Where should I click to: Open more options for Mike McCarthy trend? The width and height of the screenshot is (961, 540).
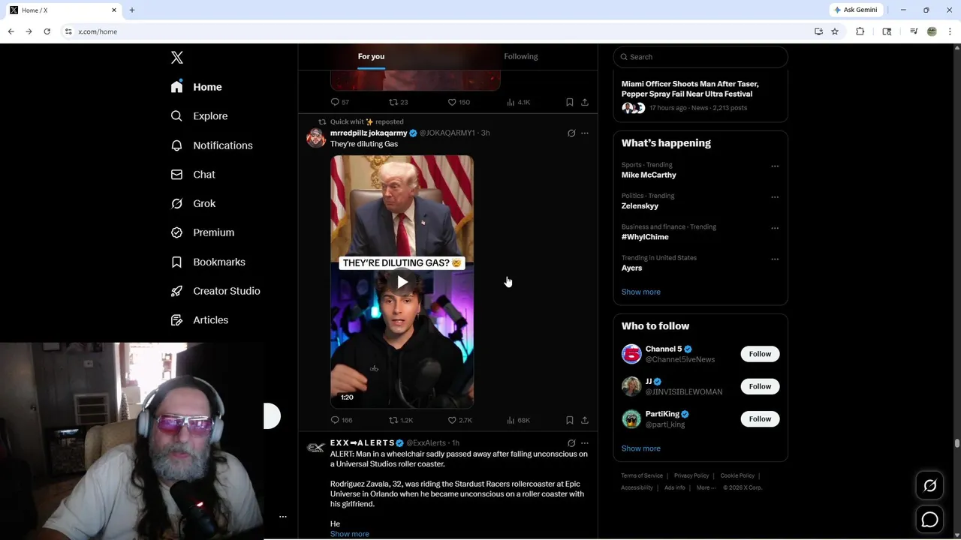pos(775,166)
